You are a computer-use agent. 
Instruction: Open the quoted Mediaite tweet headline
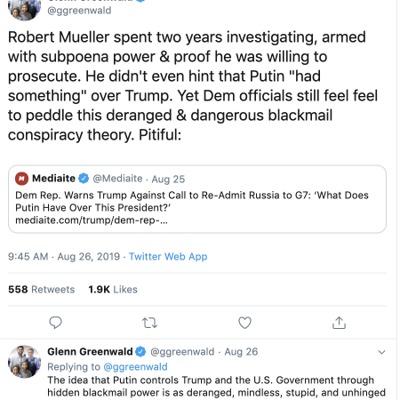tap(192, 202)
